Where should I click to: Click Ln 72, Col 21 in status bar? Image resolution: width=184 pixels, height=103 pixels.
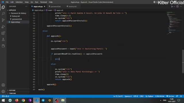118,96
